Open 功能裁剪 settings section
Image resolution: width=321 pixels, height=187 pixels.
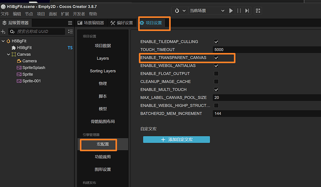(x=103, y=157)
